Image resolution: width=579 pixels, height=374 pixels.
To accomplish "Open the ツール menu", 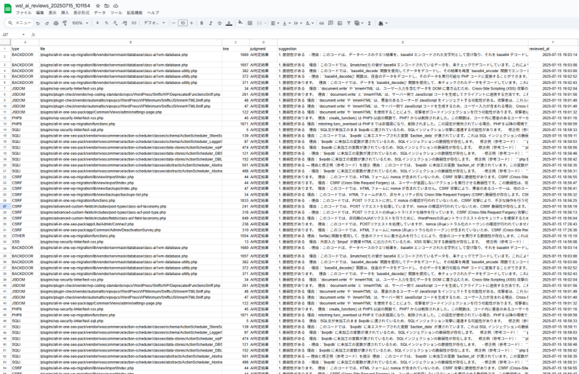I will coord(116,13).
